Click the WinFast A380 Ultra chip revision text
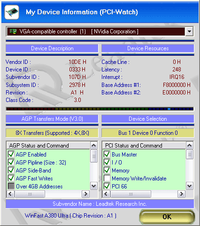 click(x=70, y=216)
